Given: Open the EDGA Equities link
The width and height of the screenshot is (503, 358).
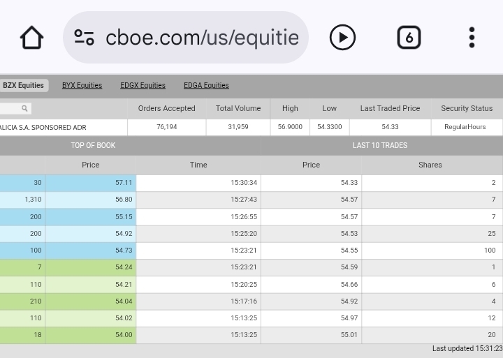Looking at the screenshot, I should [x=206, y=85].
